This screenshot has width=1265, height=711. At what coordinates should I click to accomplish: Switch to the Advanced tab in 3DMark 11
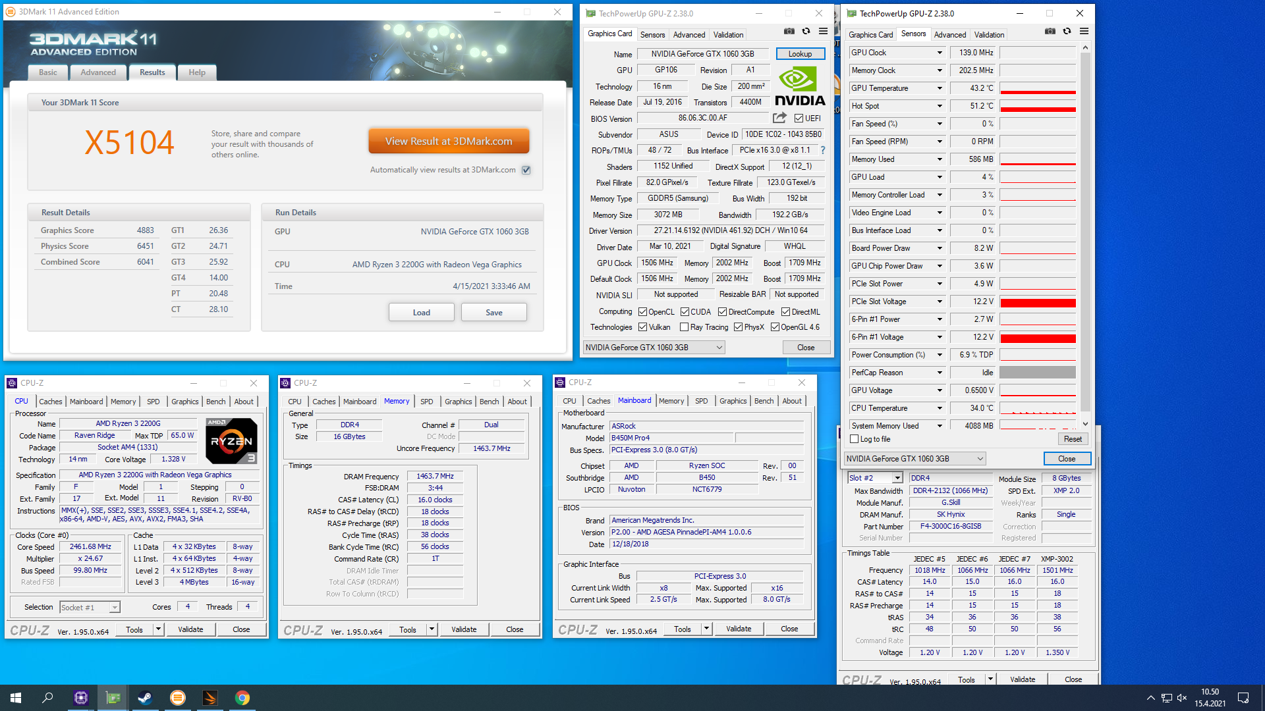(x=98, y=72)
